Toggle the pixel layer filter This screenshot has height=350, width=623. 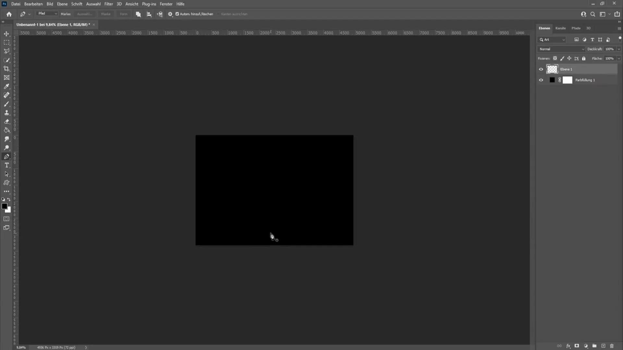click(577, 40)
